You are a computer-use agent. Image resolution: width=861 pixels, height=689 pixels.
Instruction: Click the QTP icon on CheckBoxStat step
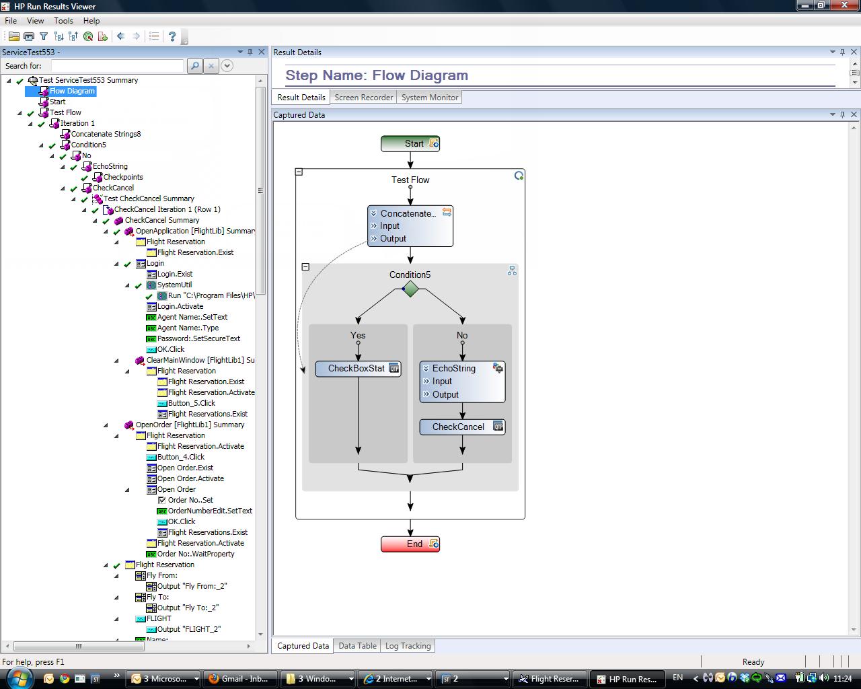click(394, 368)
